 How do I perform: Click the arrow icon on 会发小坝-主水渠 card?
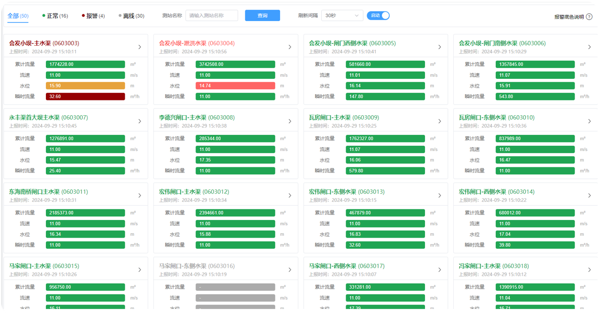139,47
